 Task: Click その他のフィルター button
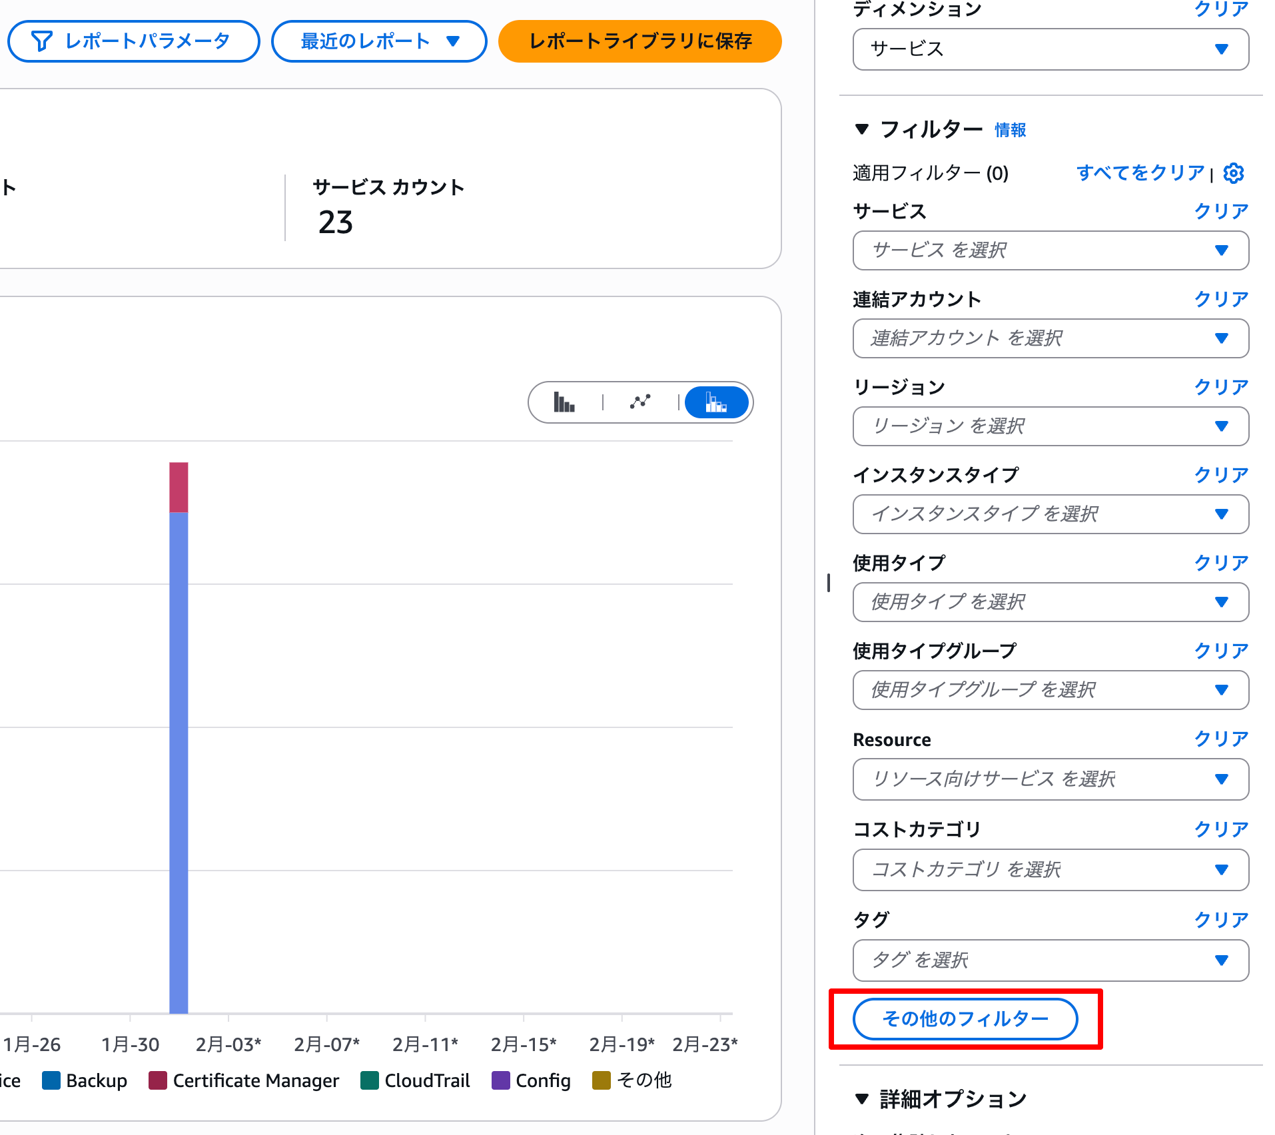[965, 1018]
